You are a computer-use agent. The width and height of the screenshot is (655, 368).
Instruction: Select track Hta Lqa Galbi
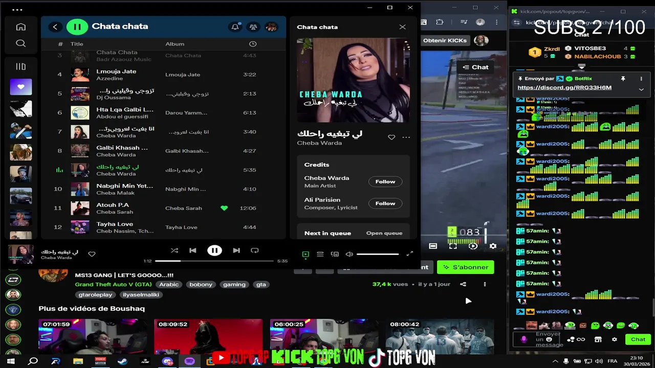(163, 113)
